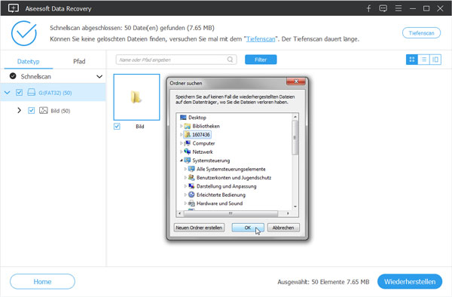Click the vertical scrollbar thumb in dialog
This screenshot has height=297, width=452.
pyautogui.click(x=295, y=137)
